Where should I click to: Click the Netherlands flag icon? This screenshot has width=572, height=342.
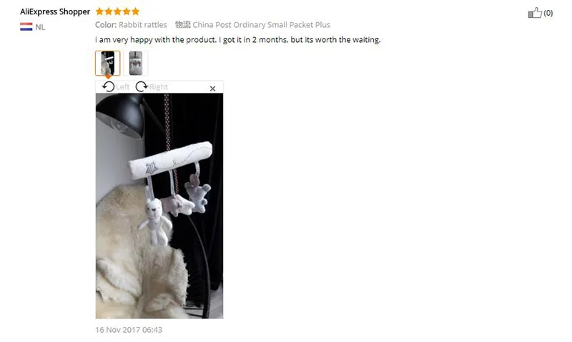click(x=26, y=26)
